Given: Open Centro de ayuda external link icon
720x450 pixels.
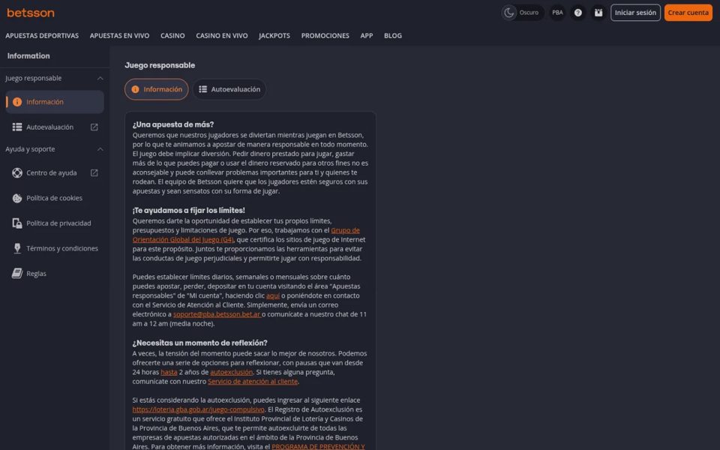Looking at the screenshot, I should coord(94,173).
